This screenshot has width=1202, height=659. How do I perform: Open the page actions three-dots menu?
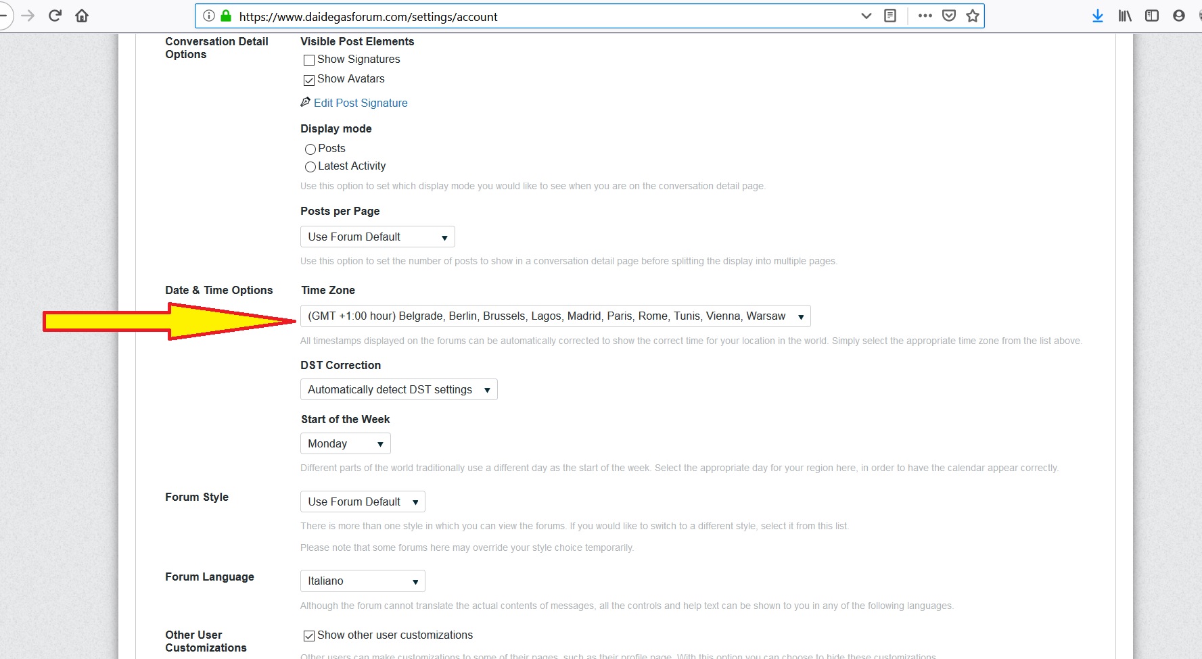925,16
